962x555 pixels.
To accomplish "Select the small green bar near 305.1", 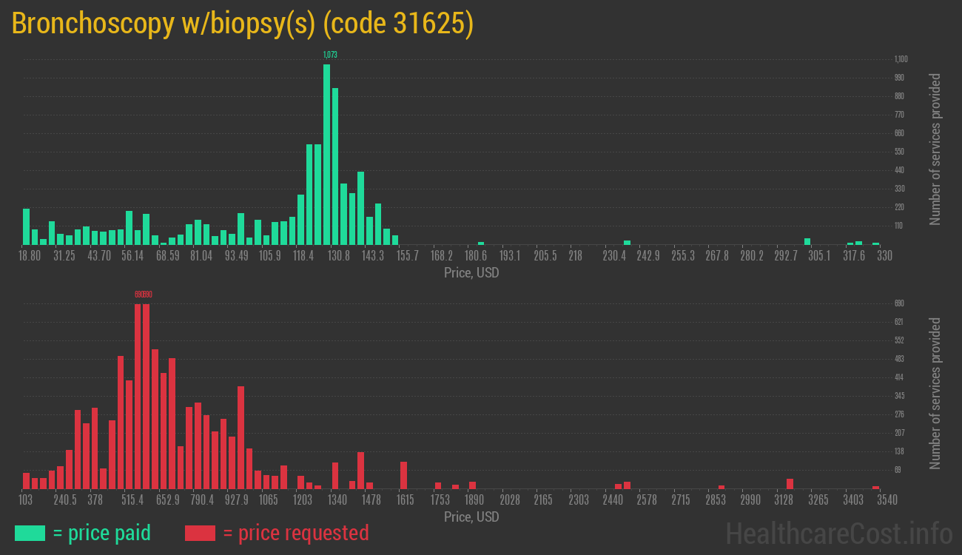I will 807,241.
